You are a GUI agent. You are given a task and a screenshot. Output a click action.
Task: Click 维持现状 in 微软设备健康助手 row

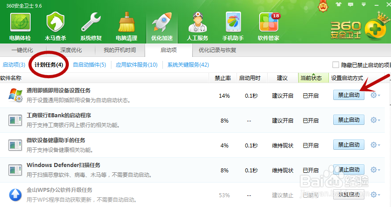(x=283, y=146)
